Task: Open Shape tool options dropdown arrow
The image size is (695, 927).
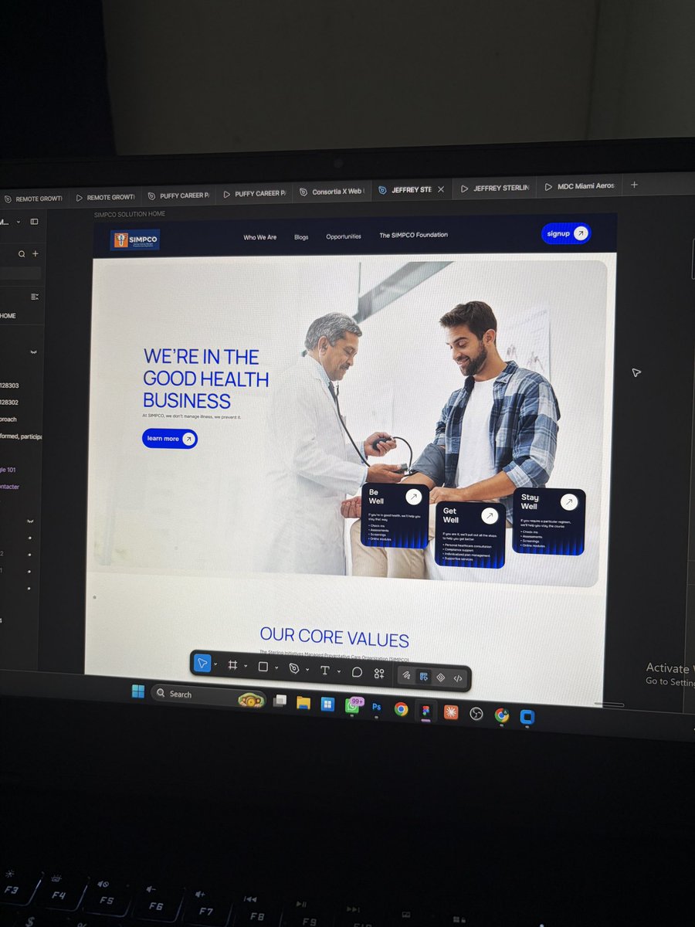Action: click(276, 667)
